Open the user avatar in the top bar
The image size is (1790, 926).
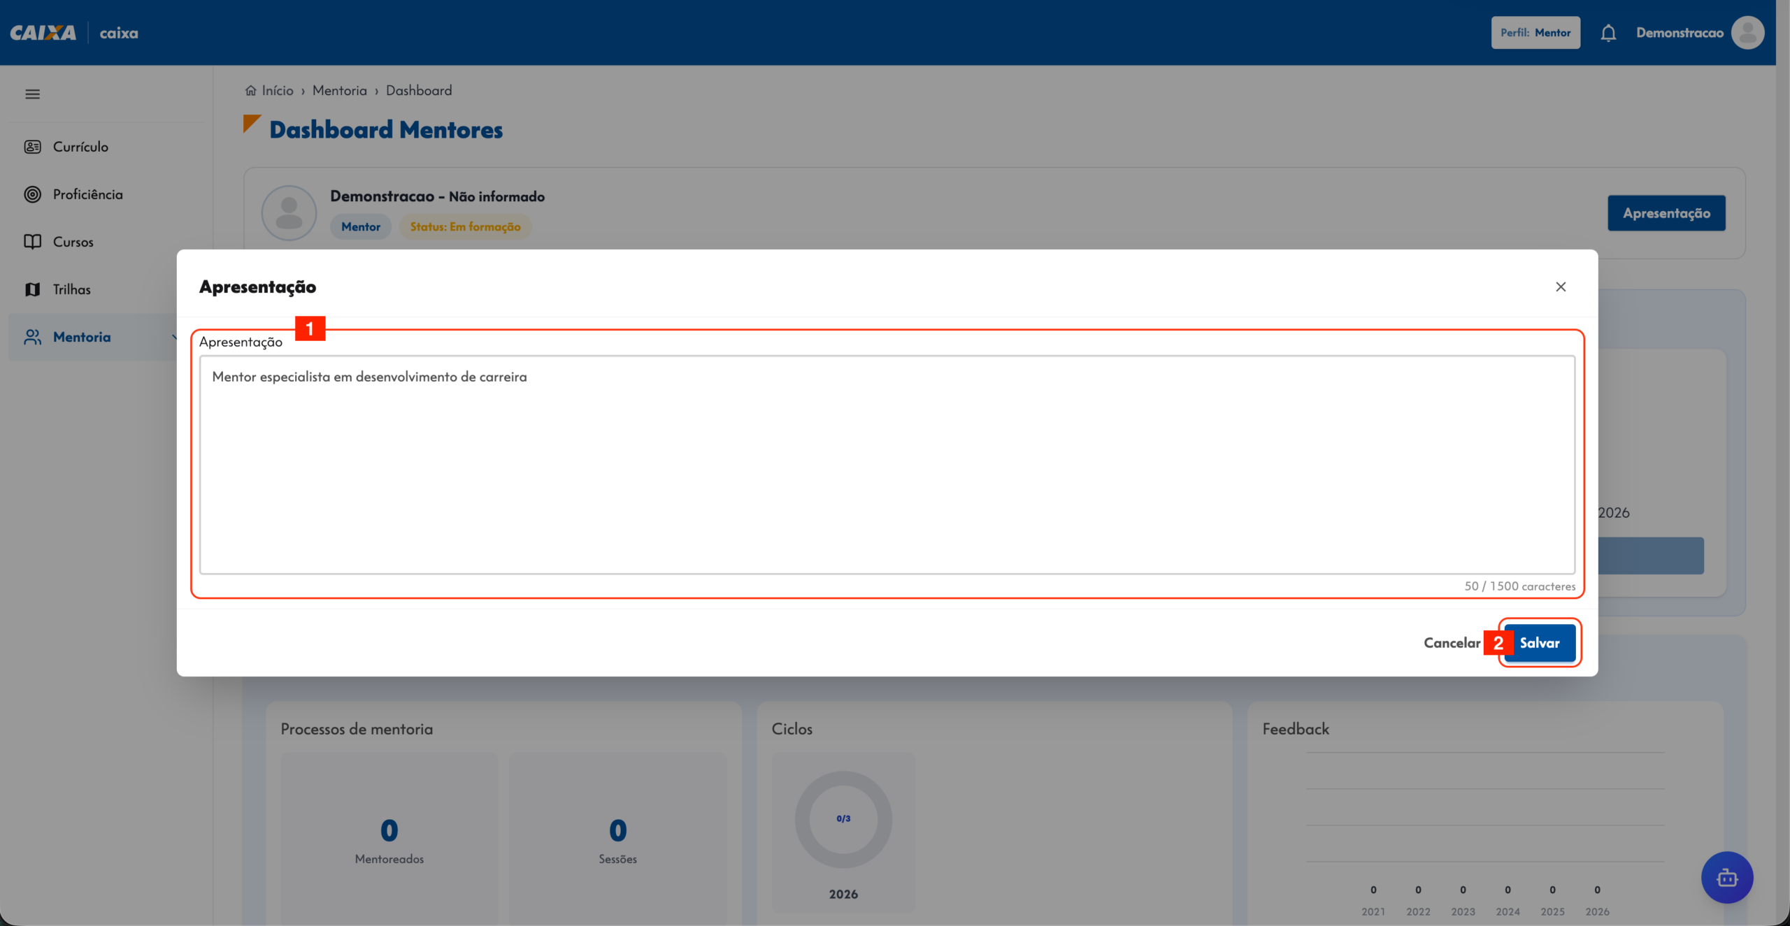(x=1747, y=33)
